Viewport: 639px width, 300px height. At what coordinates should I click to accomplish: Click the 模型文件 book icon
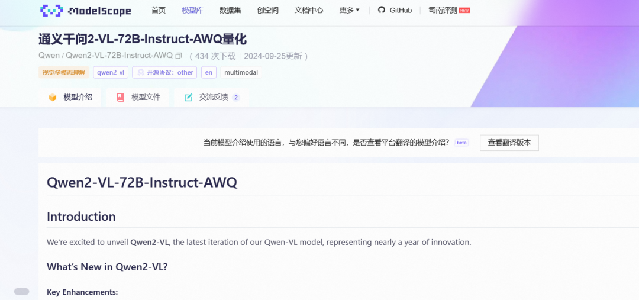[x=120, y=98]
